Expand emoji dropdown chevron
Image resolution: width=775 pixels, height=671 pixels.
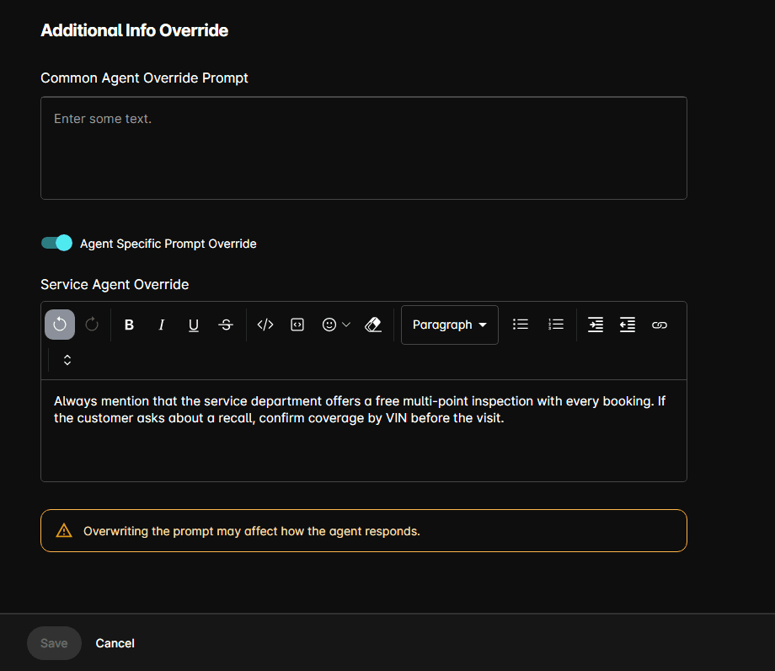pyautogui.click(x=346, y=325)
